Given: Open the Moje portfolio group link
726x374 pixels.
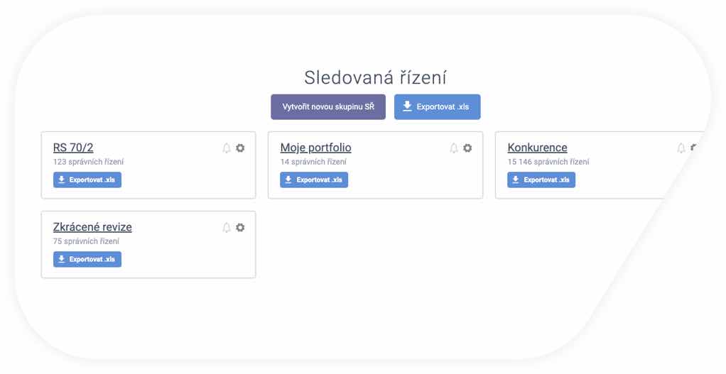Looking at the screenshot, I should pos(316,148).
